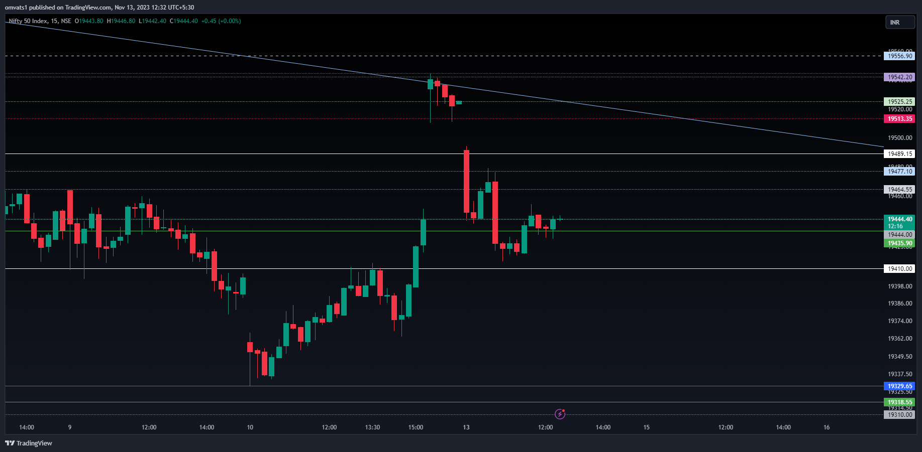Select the light blue 19477.10 price label
The height and width of the screenshot is (452, 922).
point(899,172)
